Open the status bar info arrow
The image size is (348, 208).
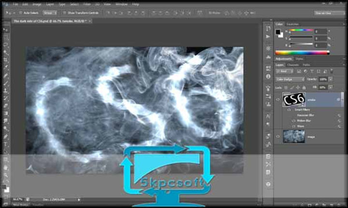pos(79,200)
